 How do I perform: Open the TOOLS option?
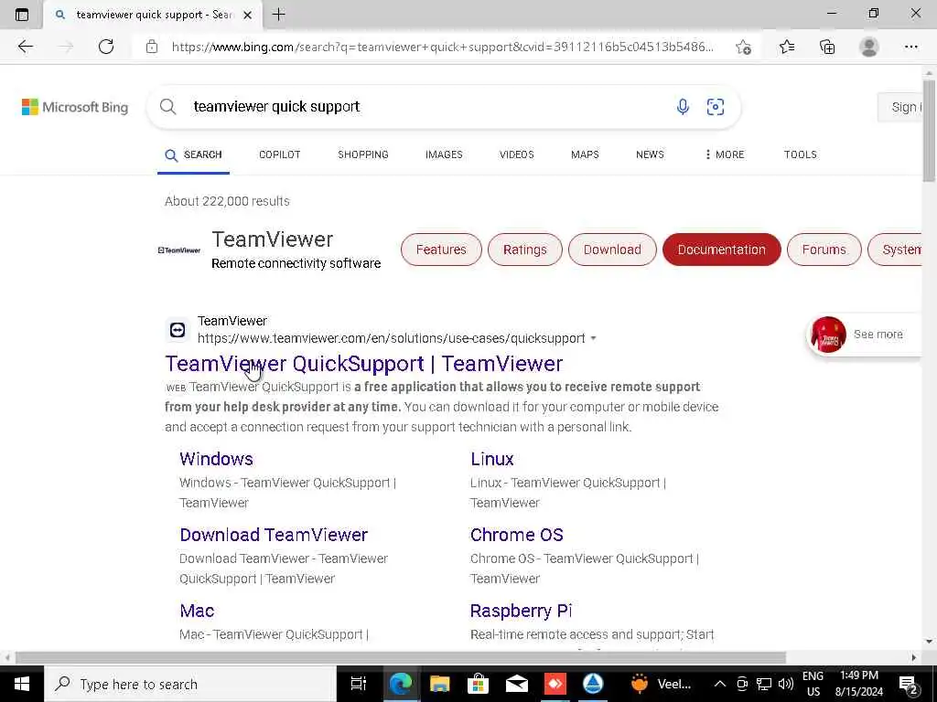pos(800,154)
